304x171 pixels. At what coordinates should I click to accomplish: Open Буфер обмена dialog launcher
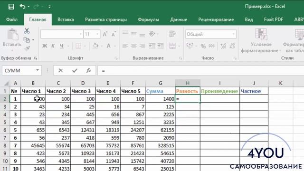36,58
